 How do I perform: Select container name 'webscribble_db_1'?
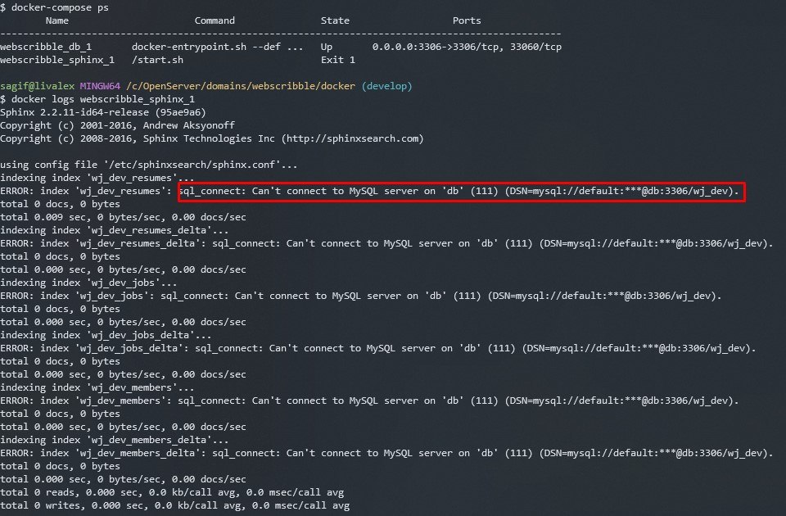coord(46,47)
